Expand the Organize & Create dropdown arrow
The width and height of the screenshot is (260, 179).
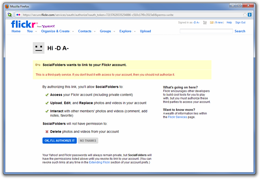(x=73, y=31)
